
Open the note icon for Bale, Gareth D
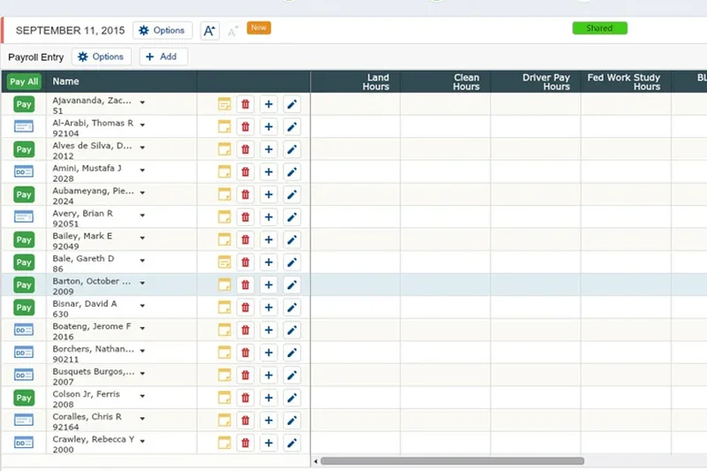224,262
